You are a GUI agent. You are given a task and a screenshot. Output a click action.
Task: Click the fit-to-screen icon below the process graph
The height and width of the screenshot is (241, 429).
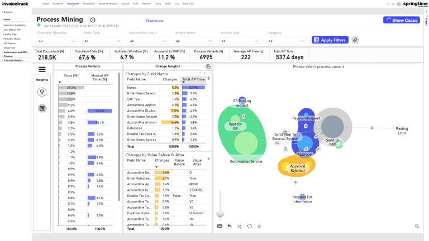[220, 226]
